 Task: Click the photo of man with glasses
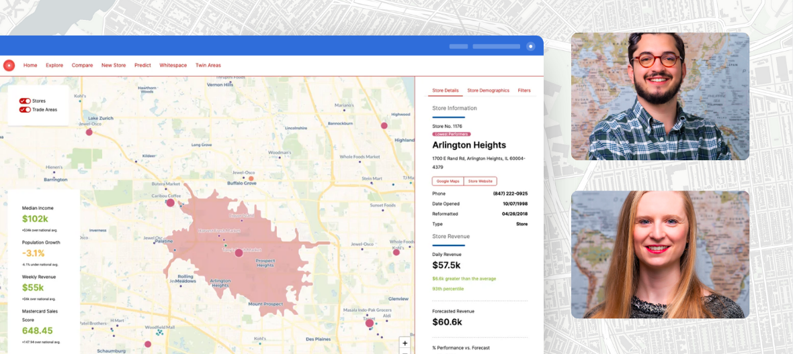point(660,97)
